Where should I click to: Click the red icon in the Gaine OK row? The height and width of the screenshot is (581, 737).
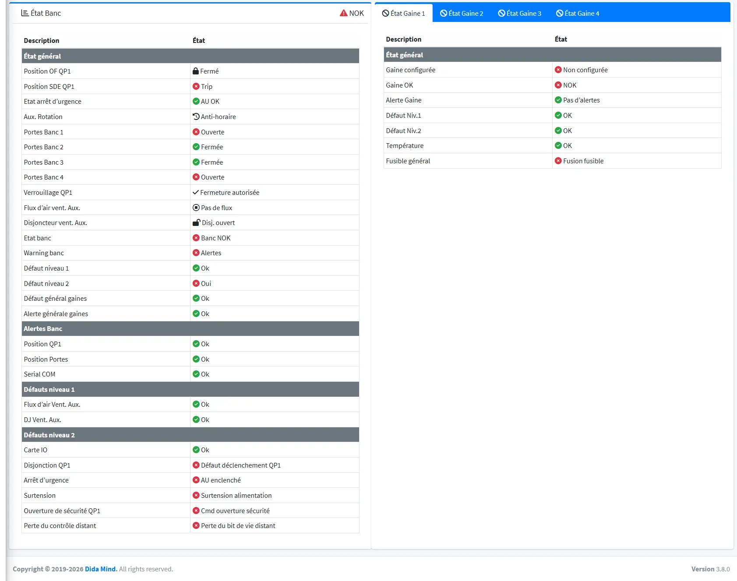[558, 85]
